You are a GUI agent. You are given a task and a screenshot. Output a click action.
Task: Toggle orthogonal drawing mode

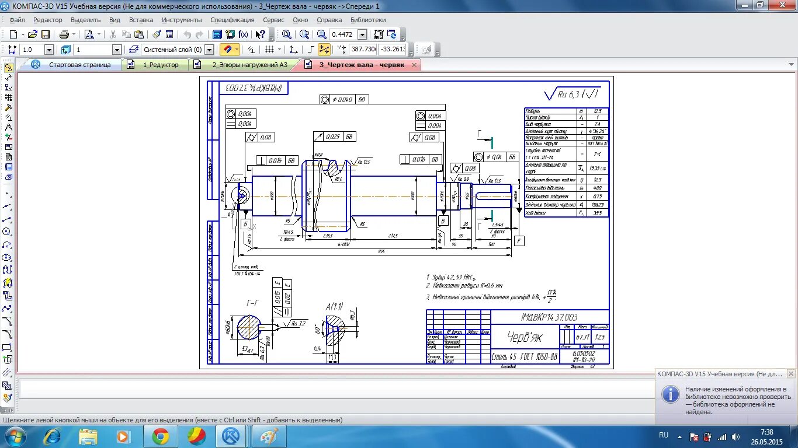pyautogui.click(x=311, y=50)
